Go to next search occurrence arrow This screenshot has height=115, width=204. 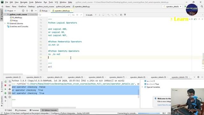(99, 15)
